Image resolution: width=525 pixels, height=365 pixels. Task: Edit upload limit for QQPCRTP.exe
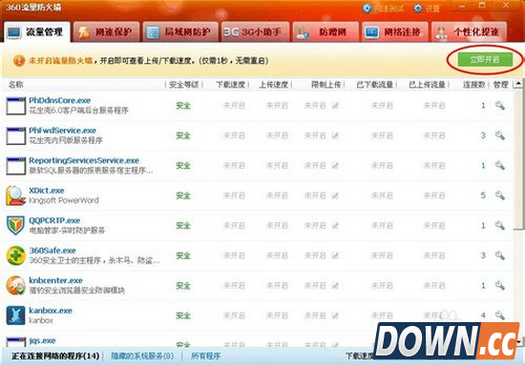click(x=335, y=226)
